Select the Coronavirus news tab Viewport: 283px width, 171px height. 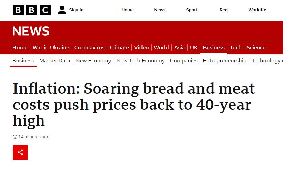tap(89, 47)
